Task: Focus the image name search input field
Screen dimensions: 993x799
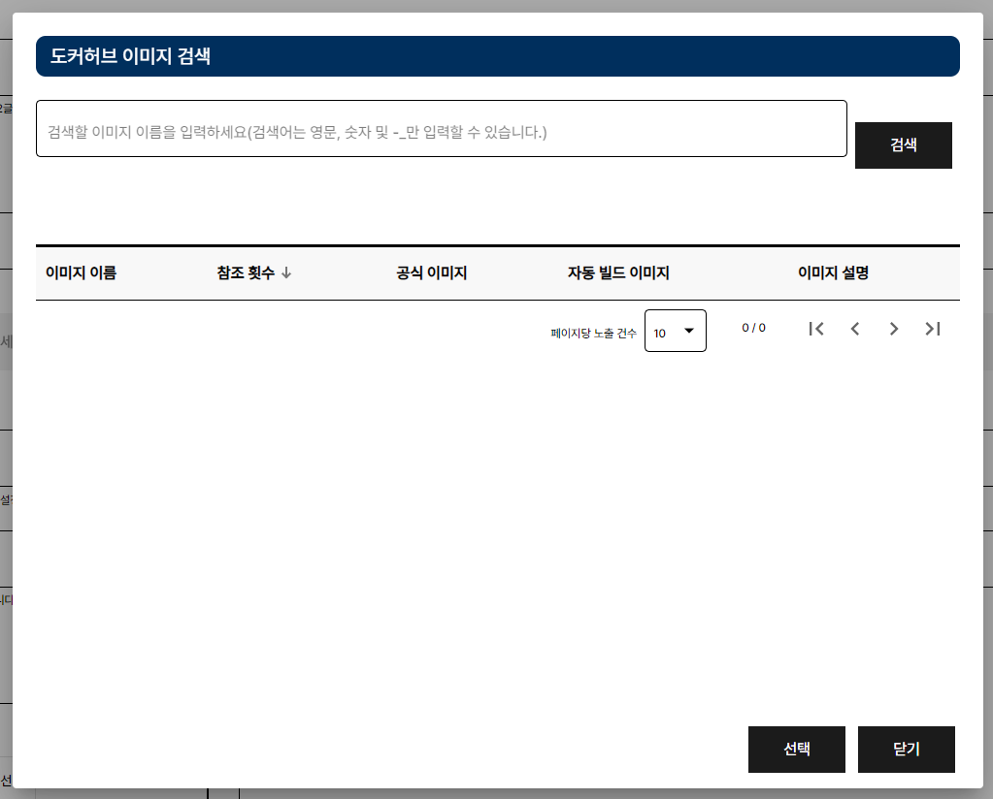Action: 441,129
